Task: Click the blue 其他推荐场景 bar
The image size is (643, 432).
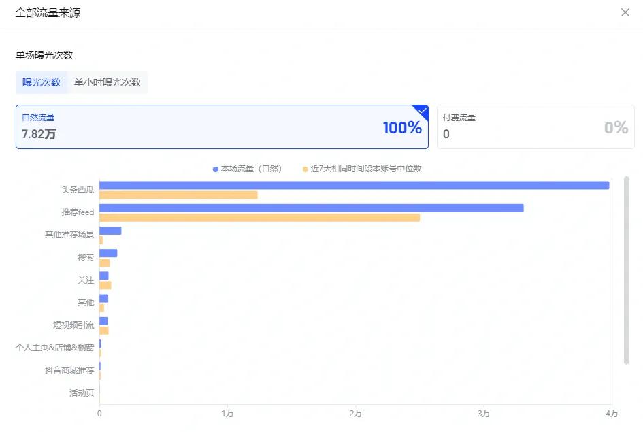Action: (x=110, y=231)
